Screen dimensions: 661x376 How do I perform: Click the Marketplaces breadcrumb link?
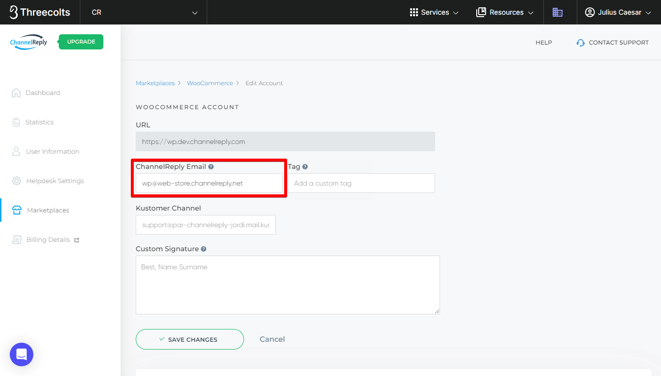click(x=155, y=83)
